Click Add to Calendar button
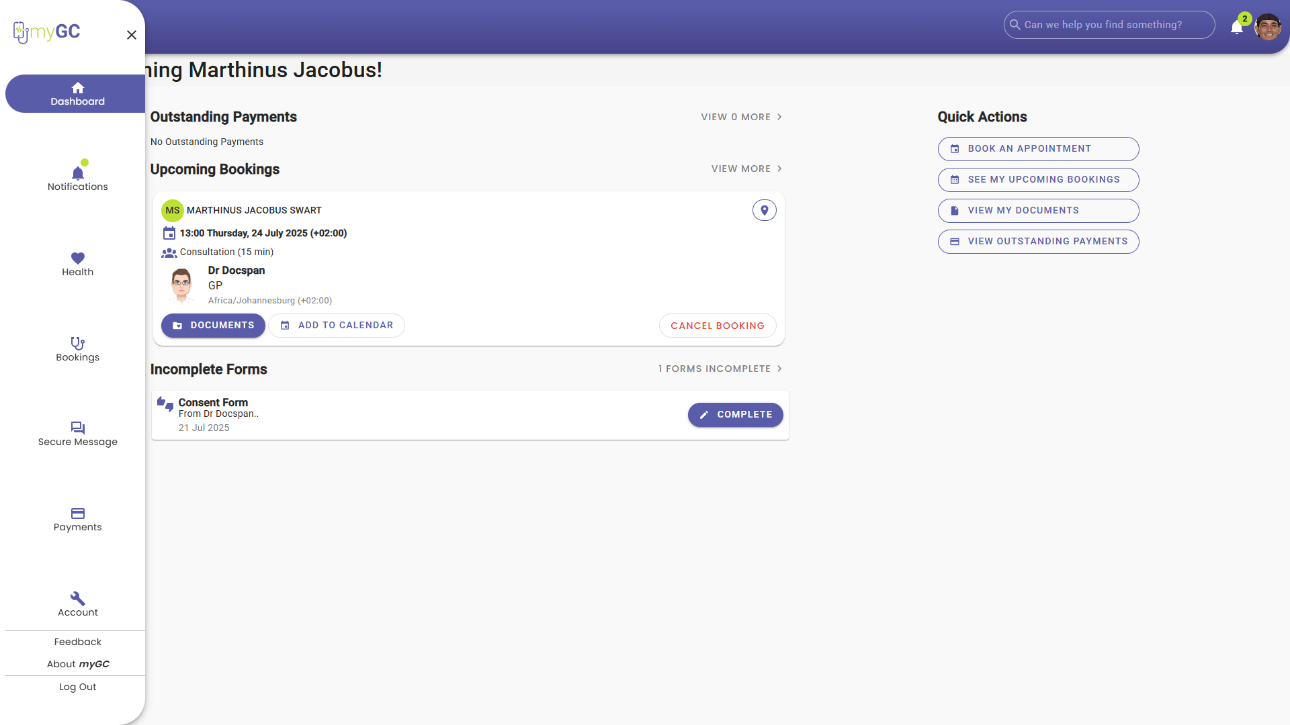The image size is (1290, 725). click(x=337, y=326)
